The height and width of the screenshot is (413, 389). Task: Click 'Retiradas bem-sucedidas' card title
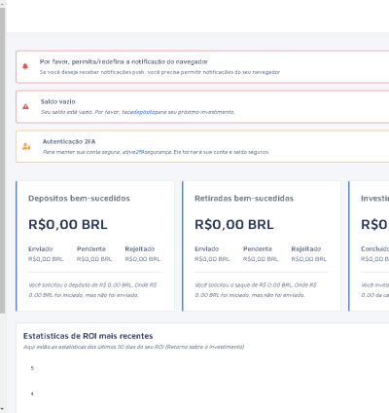click(x=244, y=199)
